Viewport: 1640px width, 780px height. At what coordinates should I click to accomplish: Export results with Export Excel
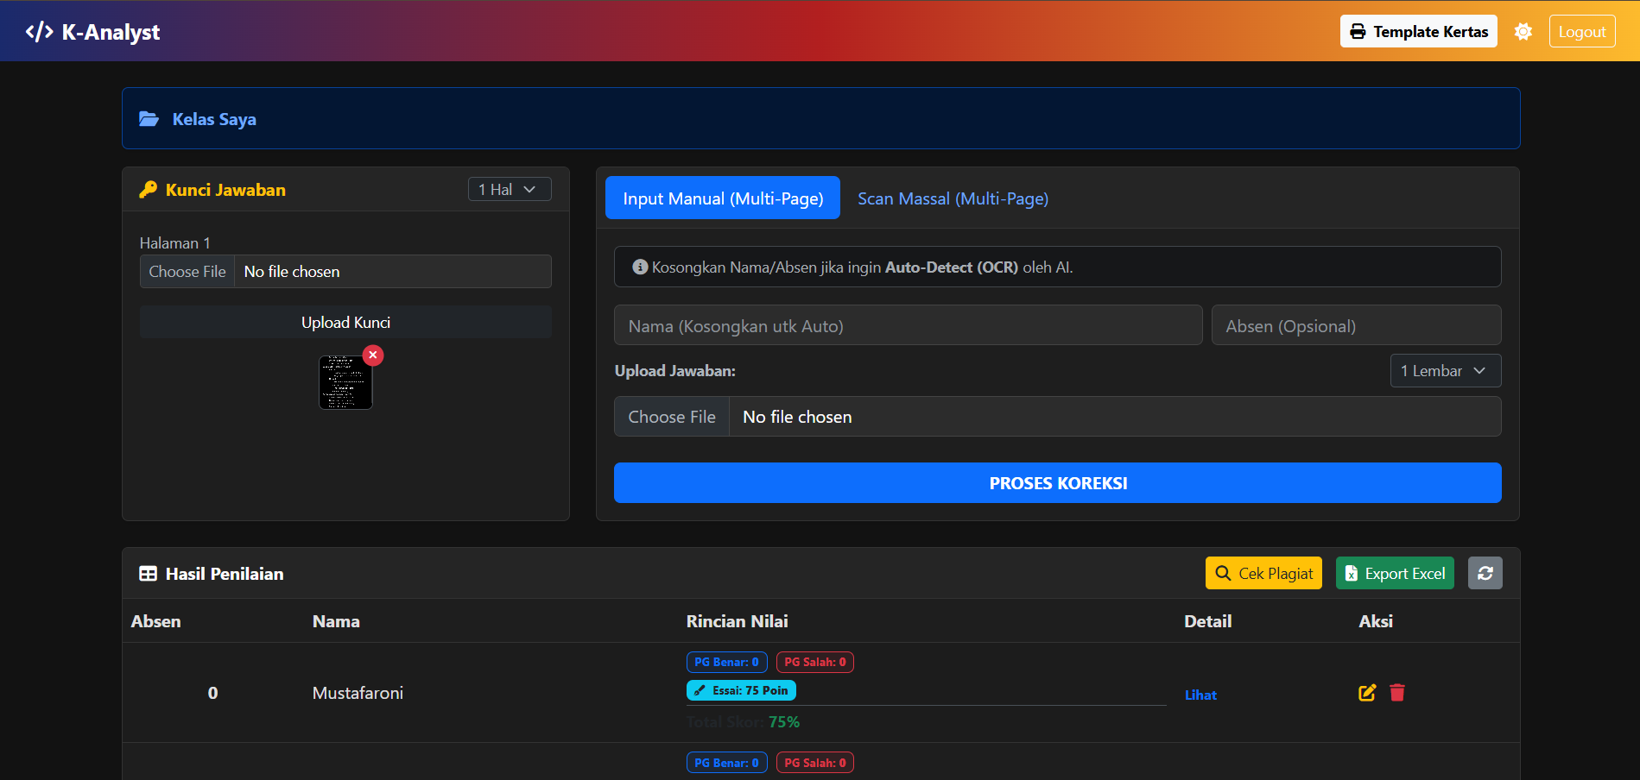point(1394,574)
